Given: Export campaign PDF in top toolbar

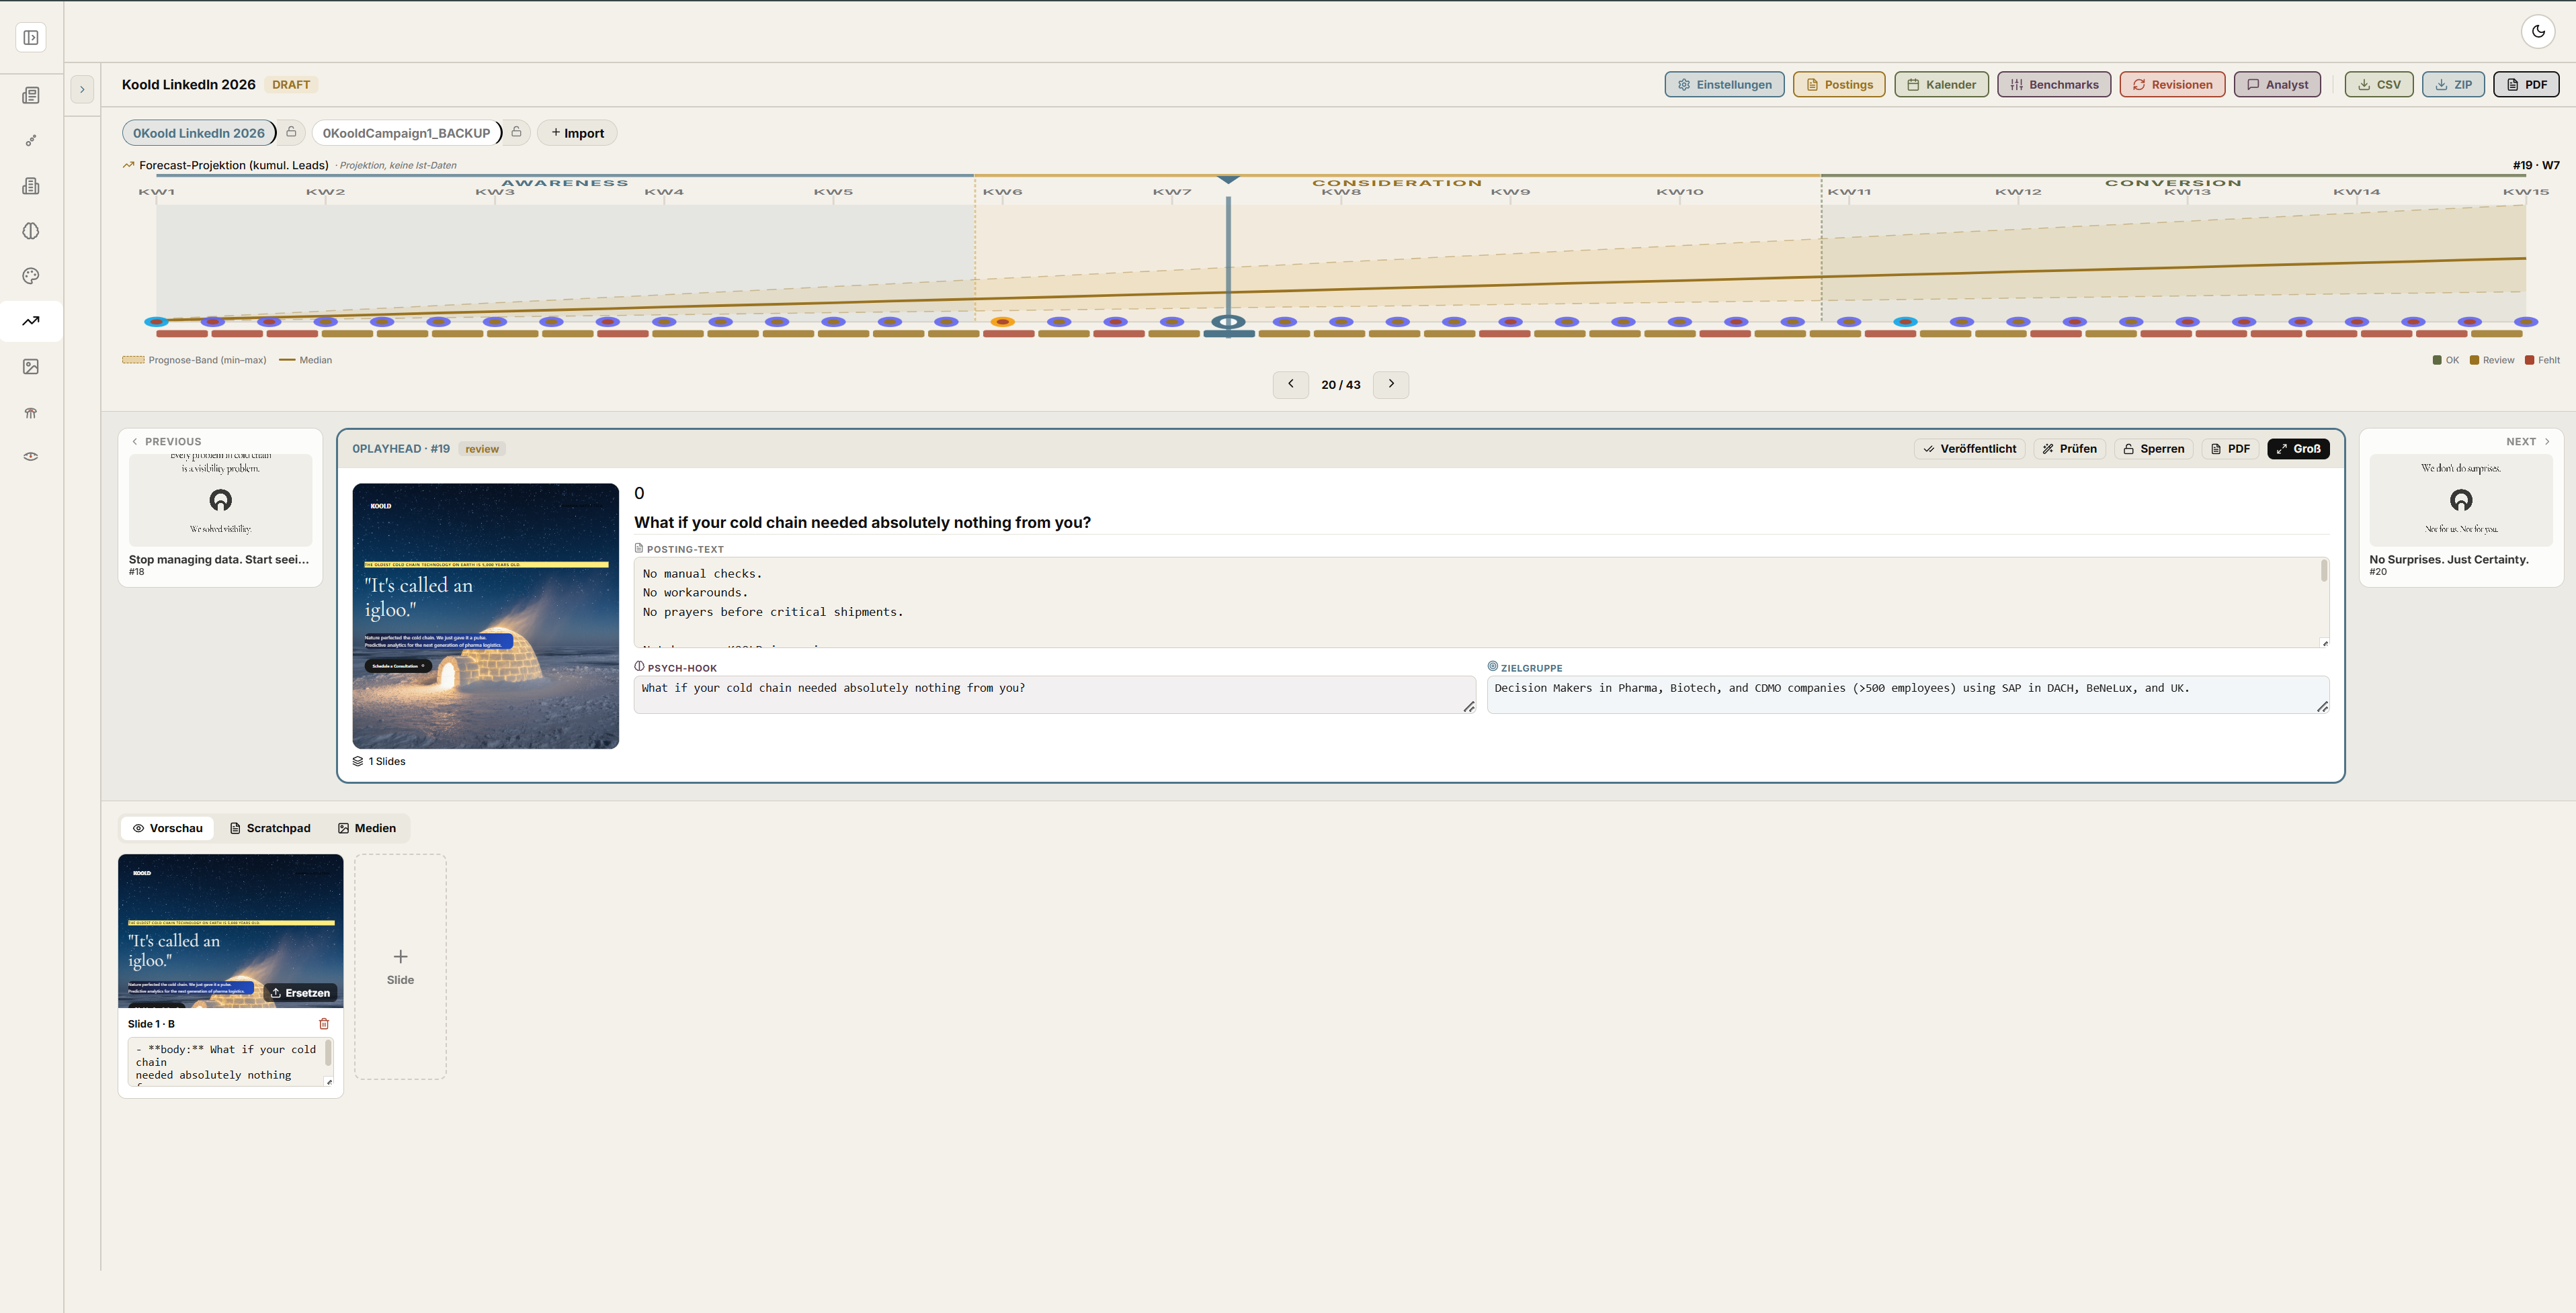Looking at the screenshot, I should [x=2526, y=85].
